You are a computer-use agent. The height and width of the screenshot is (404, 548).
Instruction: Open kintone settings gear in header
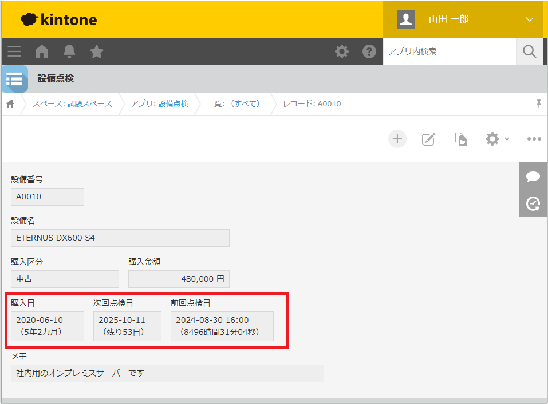pos(342,51)
